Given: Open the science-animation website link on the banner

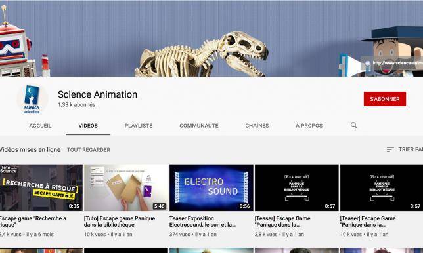Looking at the screenshot, I should pos(394,63).
